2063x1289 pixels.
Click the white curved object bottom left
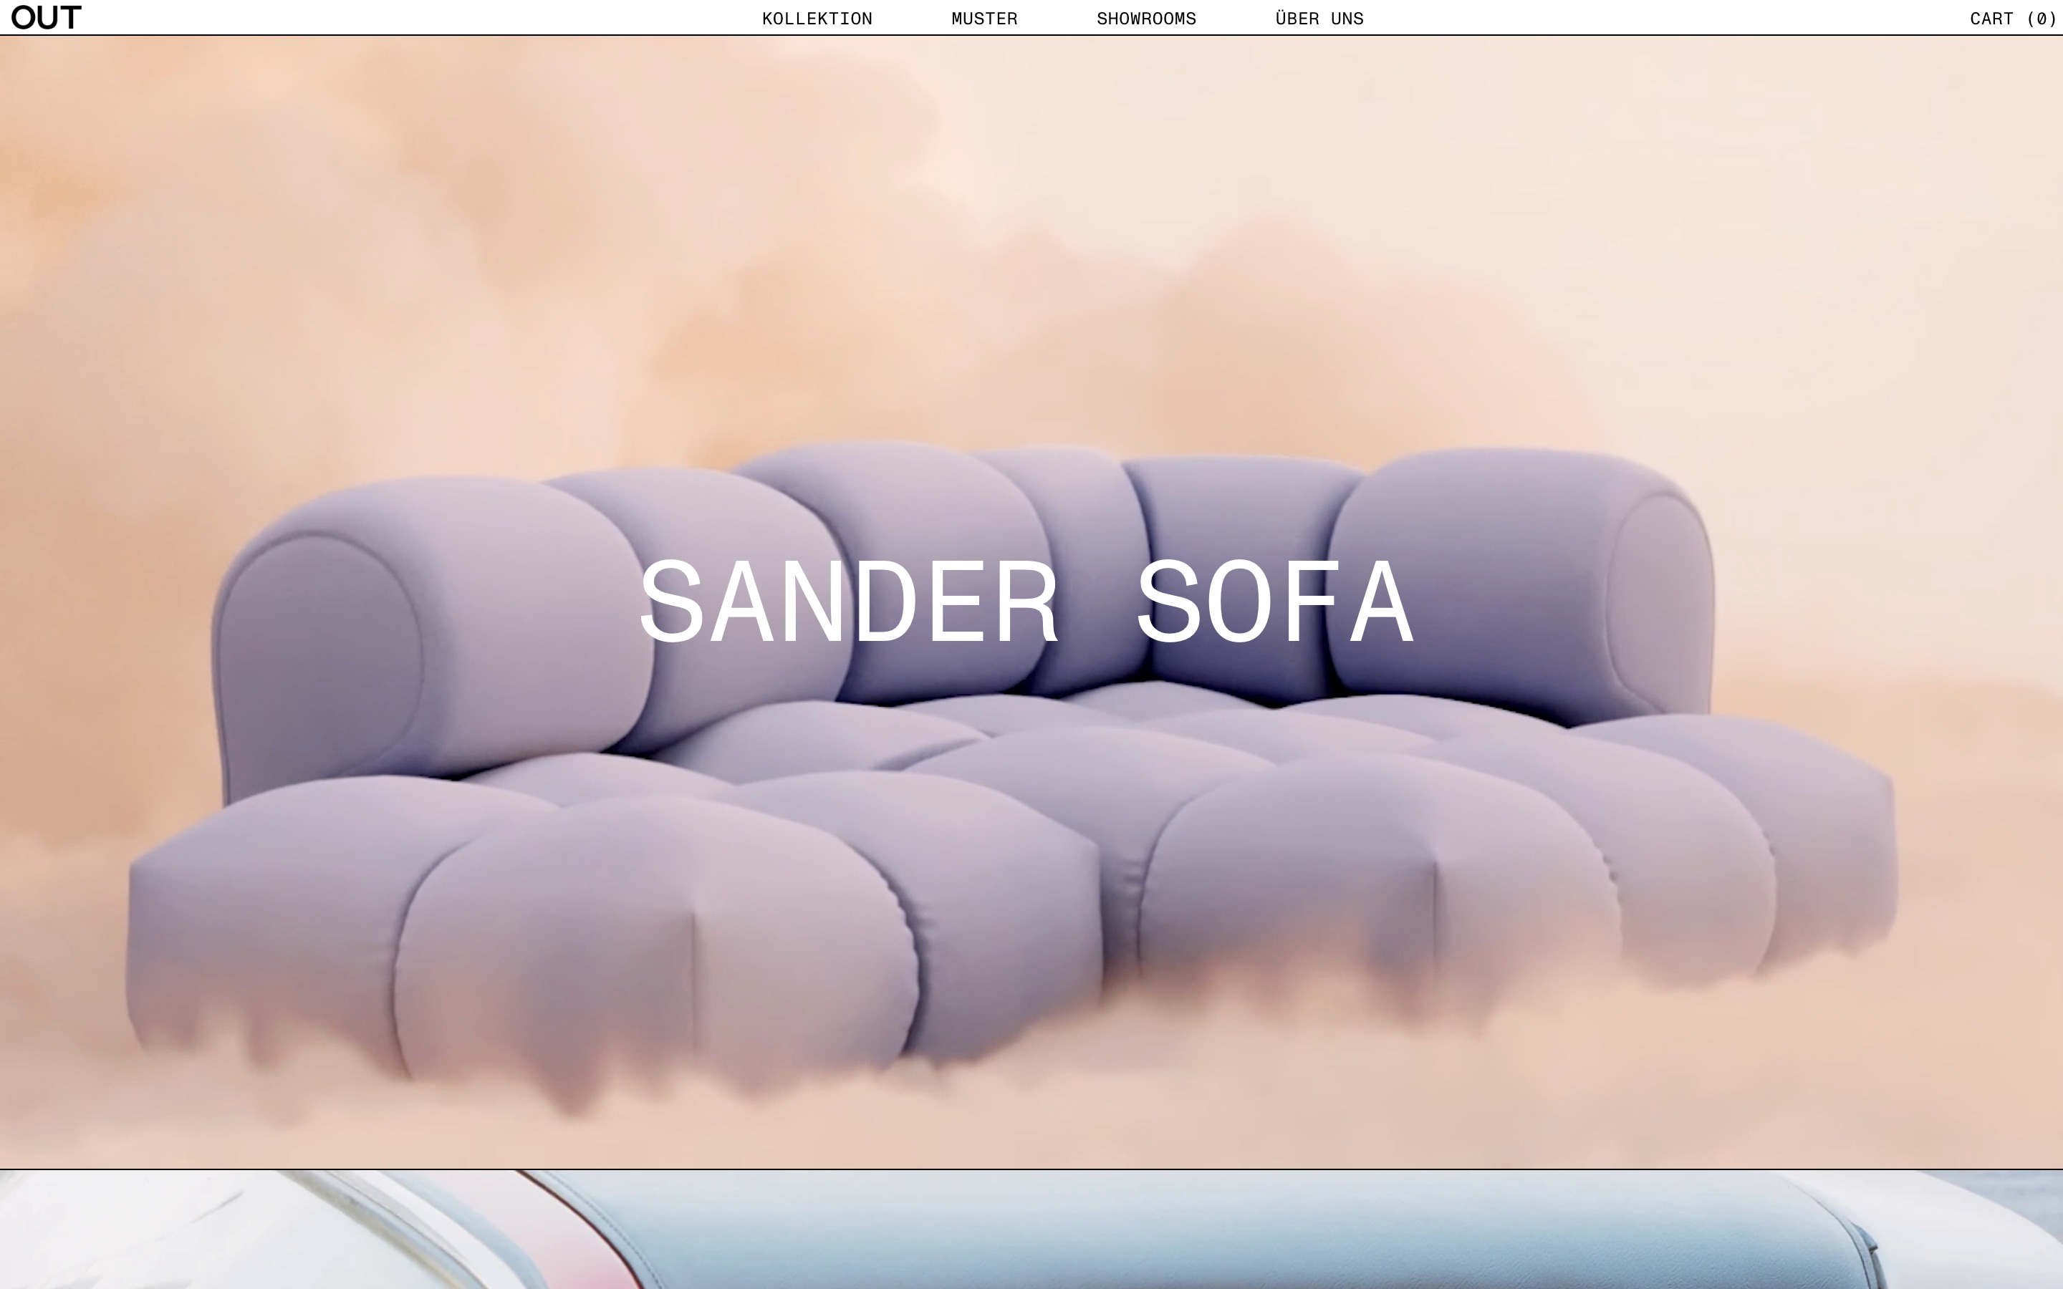(x=213, y=1232)
